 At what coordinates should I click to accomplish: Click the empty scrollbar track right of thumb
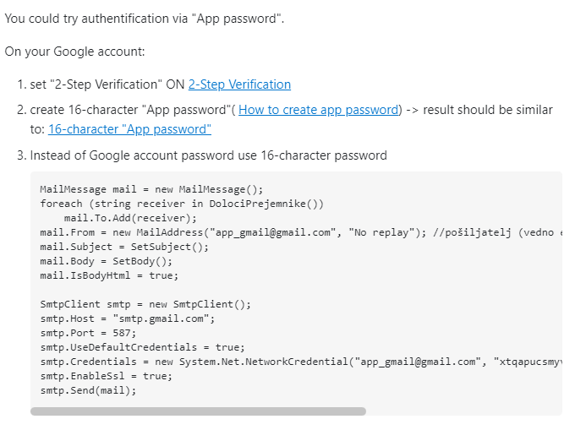[463, 411]
